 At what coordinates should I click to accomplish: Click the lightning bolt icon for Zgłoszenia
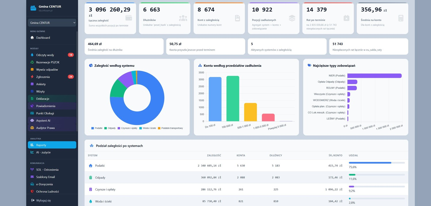pos(32,77)
